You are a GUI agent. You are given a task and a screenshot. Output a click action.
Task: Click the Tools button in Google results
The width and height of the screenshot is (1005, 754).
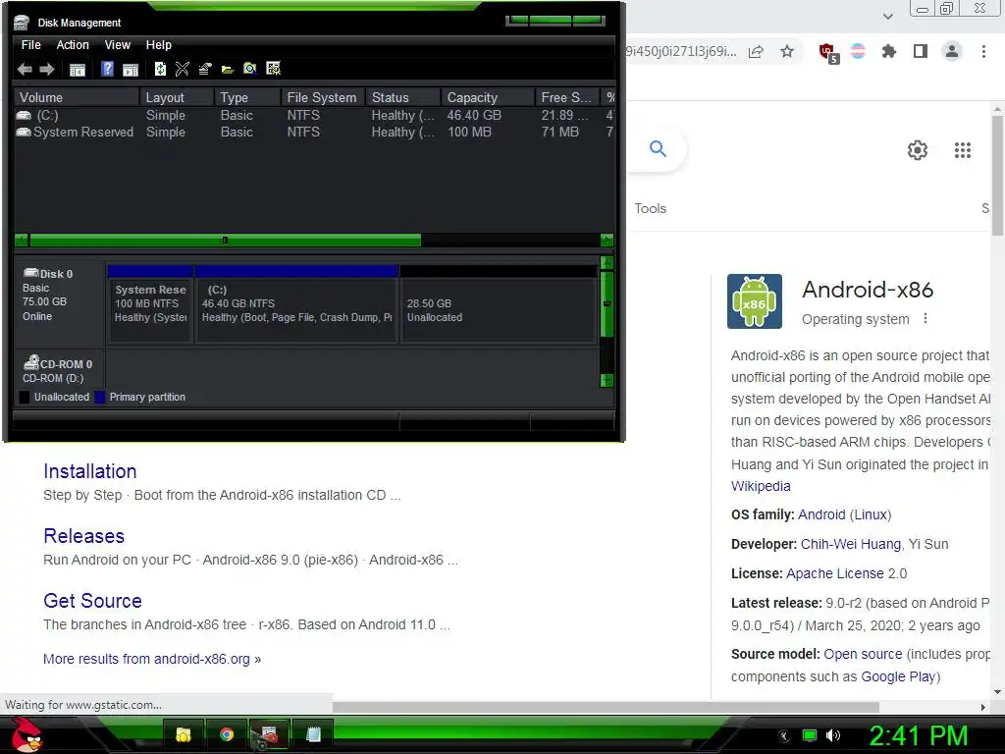point(650,208)
